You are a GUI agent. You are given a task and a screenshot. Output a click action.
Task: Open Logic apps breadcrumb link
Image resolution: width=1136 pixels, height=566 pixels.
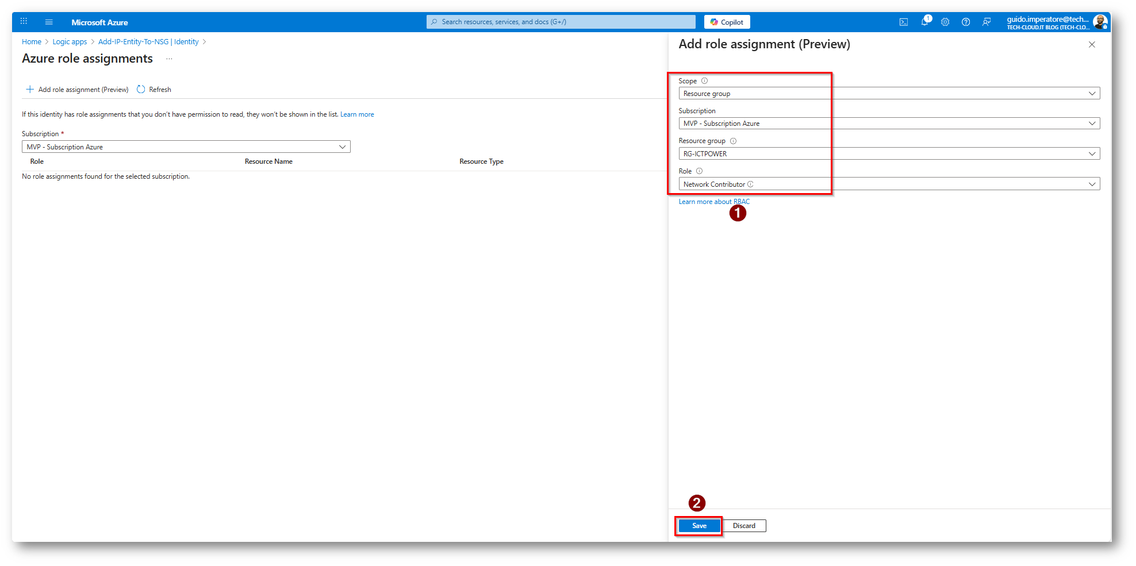[x=70, y=42]
